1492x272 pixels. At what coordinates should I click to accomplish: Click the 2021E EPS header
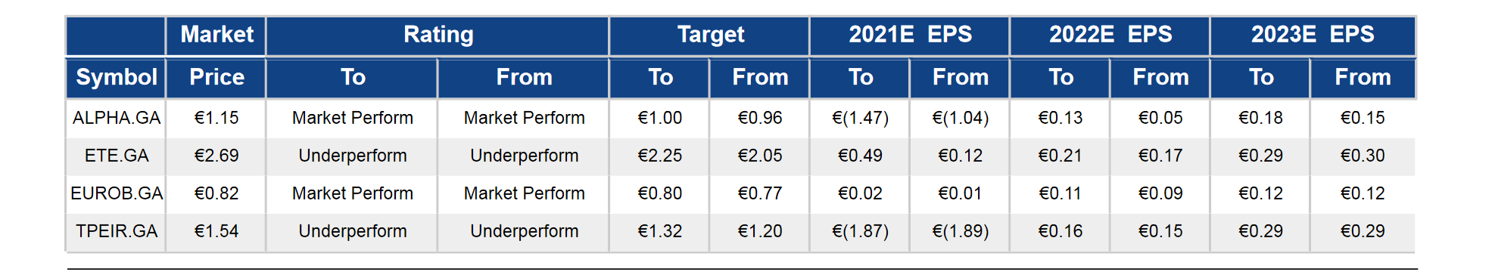[x=909, y=35]
